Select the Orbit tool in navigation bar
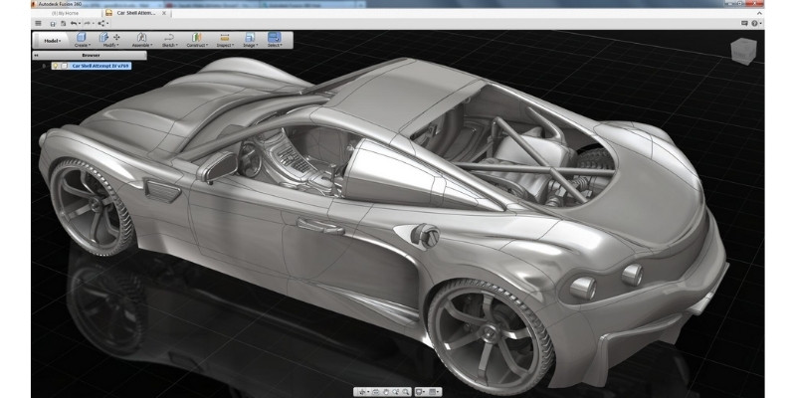The height and width of the screenshot is (398, 796). [362, 392]
